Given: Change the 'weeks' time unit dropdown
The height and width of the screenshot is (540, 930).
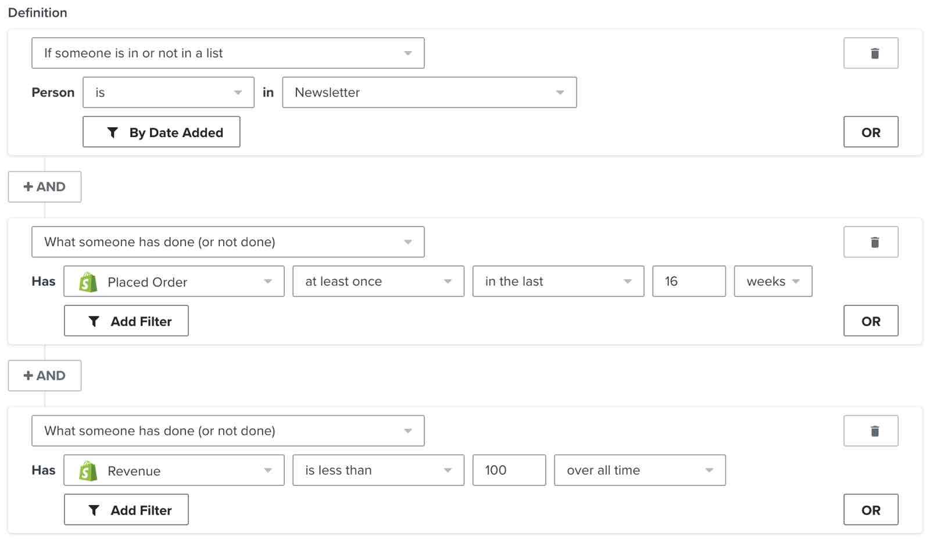Looking at the screenshot, I should [773, 281].
